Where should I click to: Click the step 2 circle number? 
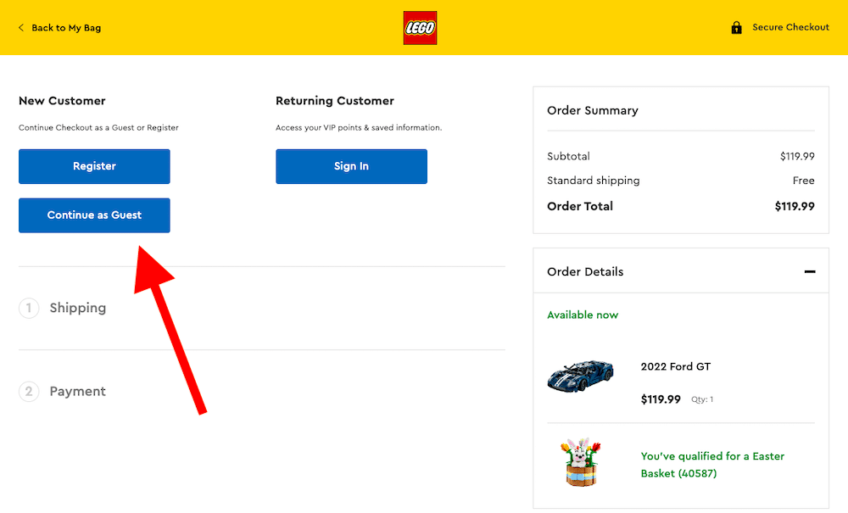pyautogui.click(x=29, y=391)
